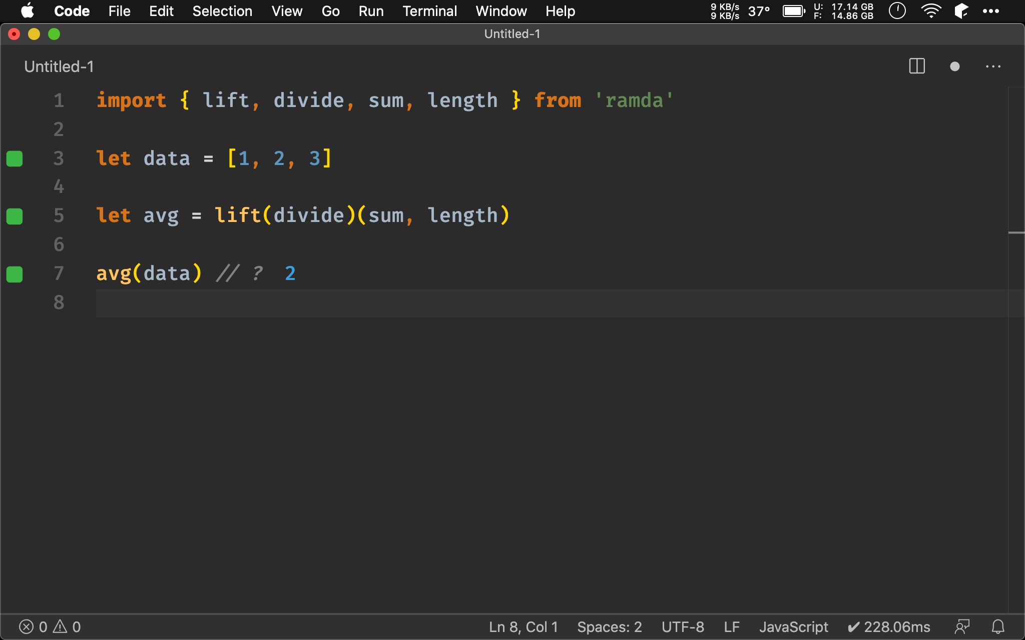
Task: Click the split editor icon
Action: pyautogui.click(x=916, y=67)
